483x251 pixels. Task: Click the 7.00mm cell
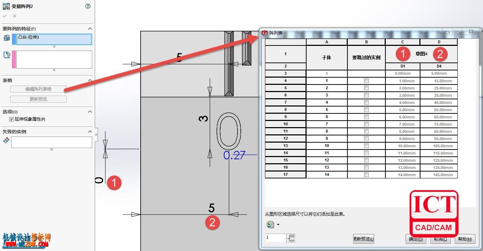point(403,124)
